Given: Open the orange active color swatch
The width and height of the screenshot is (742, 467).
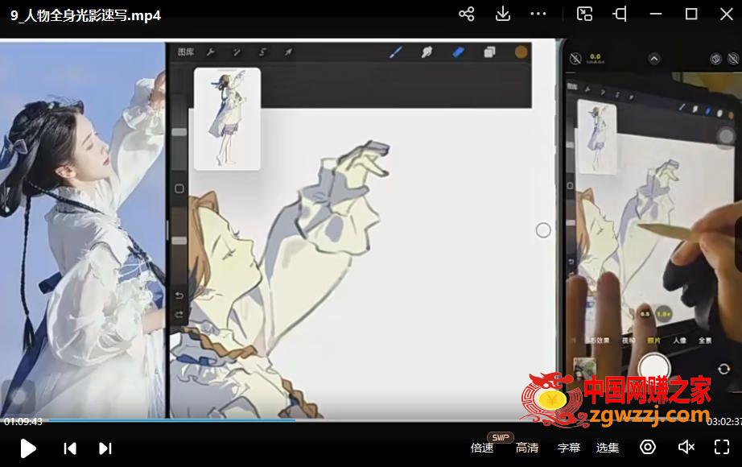Looking at the screenshot, I should click(x=521, y=52).
